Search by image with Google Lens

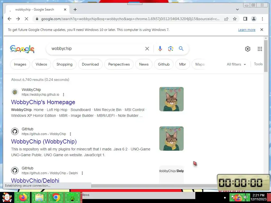(171, 49)
